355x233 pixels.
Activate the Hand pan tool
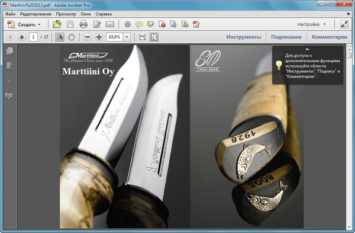72,37
